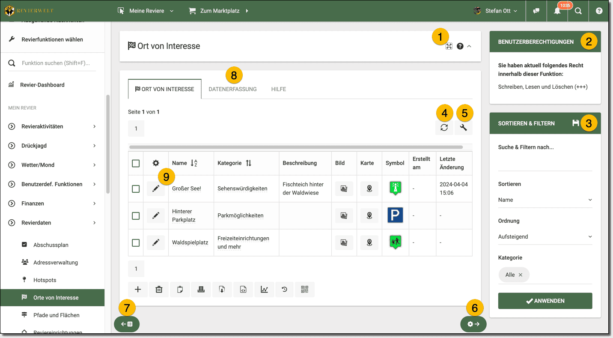Open the chart statistics icon below the table
The image size is (613, 338).
click(x=264, y=290)
